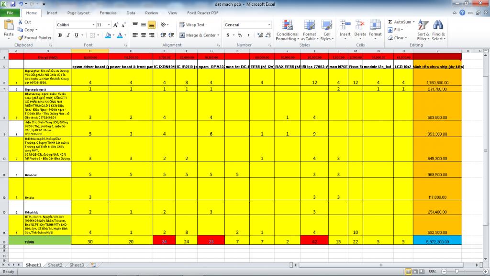The height and width of the screenshot is (276, 490).
Task: Open Conditional Formatting
Action: click(x=287, y=30)
